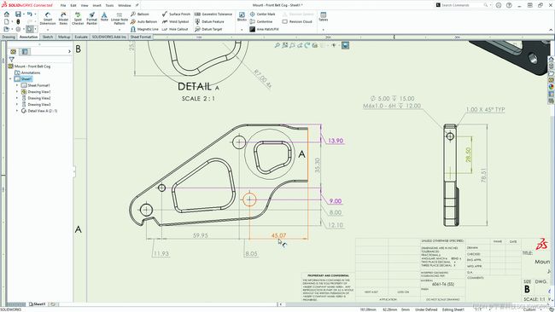Insert a Note annotation
Screen dimensions: 555x312
click(104, 16)
